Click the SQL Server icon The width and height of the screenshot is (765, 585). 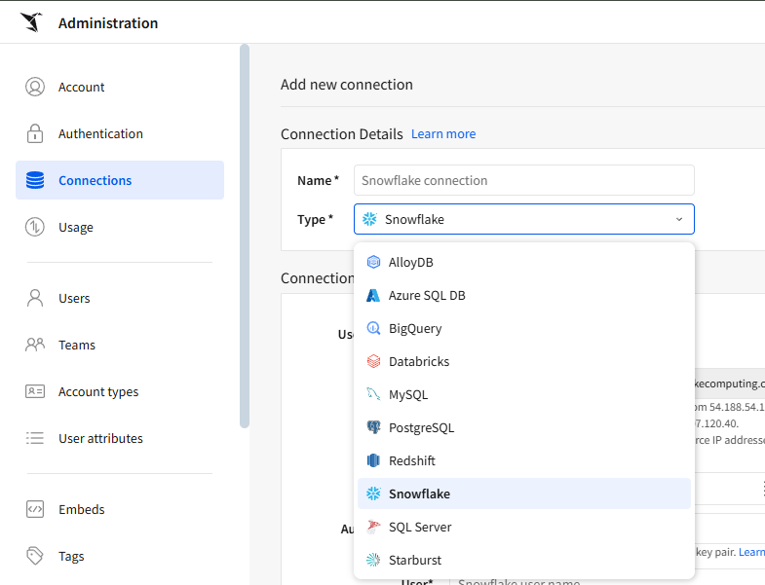click(x=373, y=527)
